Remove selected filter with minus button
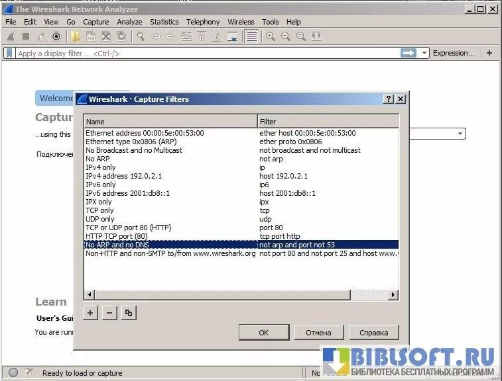Screen dimensions: 502x381 point(110,312)
